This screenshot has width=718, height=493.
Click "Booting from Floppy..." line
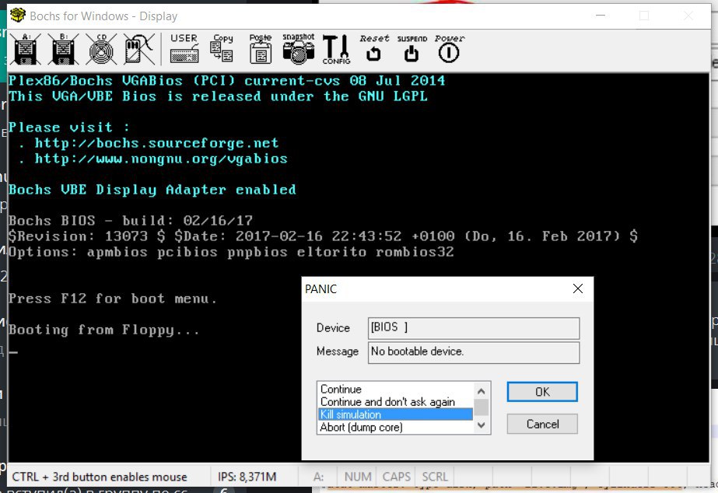[x=104, y=330]
